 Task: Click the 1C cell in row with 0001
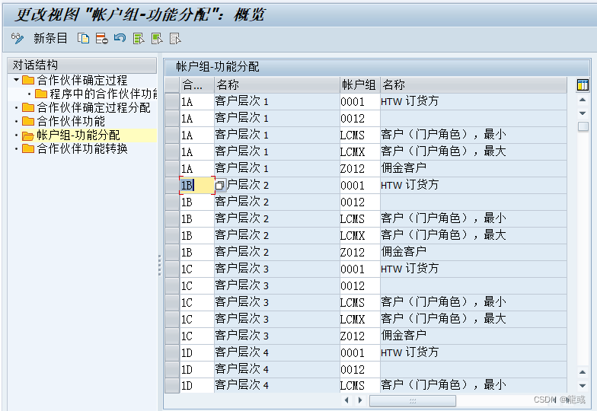(196, 269)
